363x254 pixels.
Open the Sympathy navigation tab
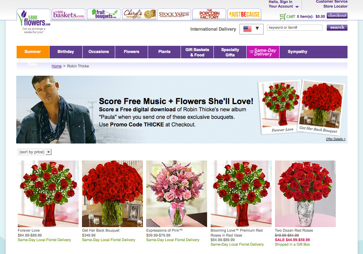297,52
